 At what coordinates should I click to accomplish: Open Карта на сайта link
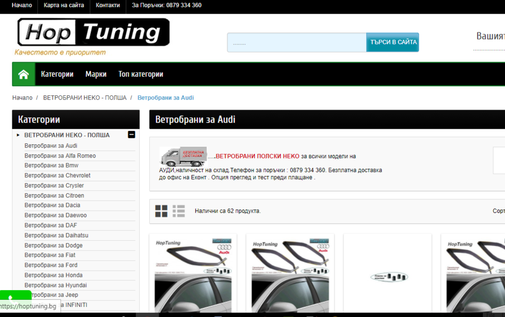coord(64,5)
